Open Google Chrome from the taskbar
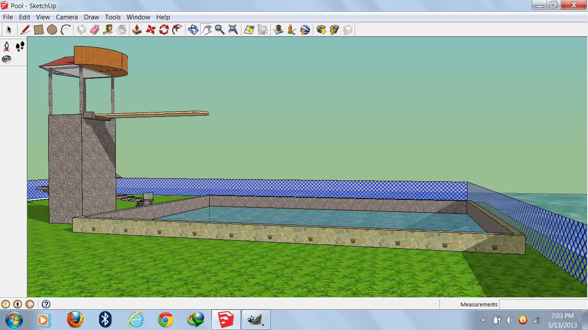 click(165, 320)
